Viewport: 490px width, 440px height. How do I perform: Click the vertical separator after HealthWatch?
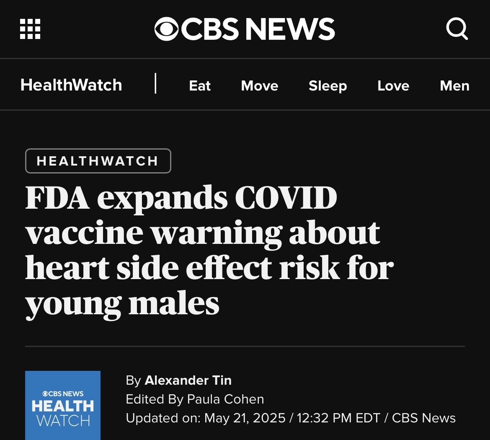point(155,83)
